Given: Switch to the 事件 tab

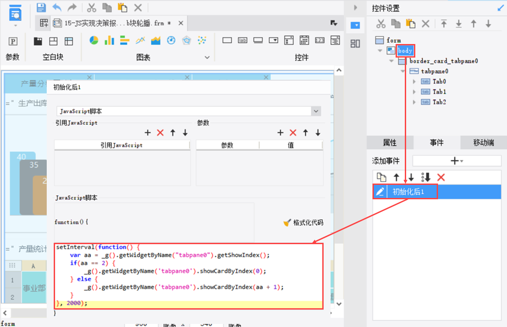Looking at the screenshot, I should [437, 143].
